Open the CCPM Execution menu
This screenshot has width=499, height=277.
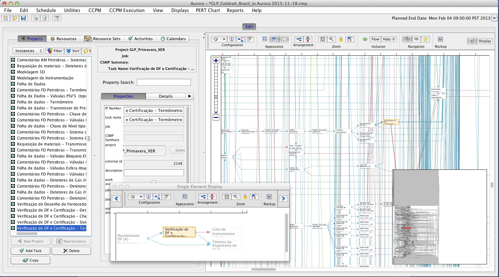tap(127, 10)
